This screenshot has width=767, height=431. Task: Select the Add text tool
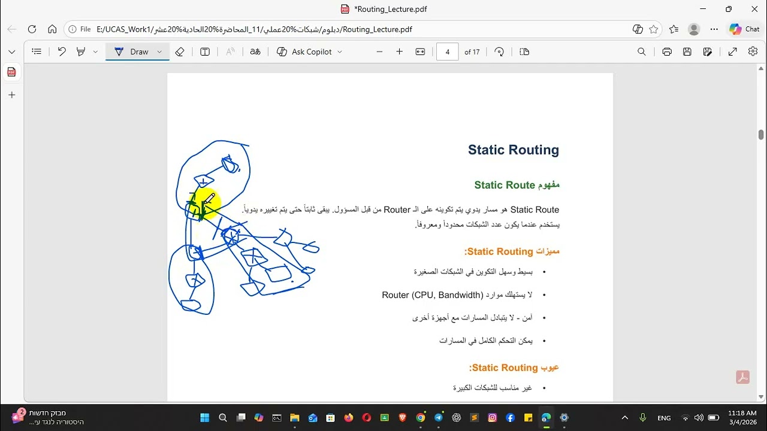pyautogui.click(x=205, y=52)
